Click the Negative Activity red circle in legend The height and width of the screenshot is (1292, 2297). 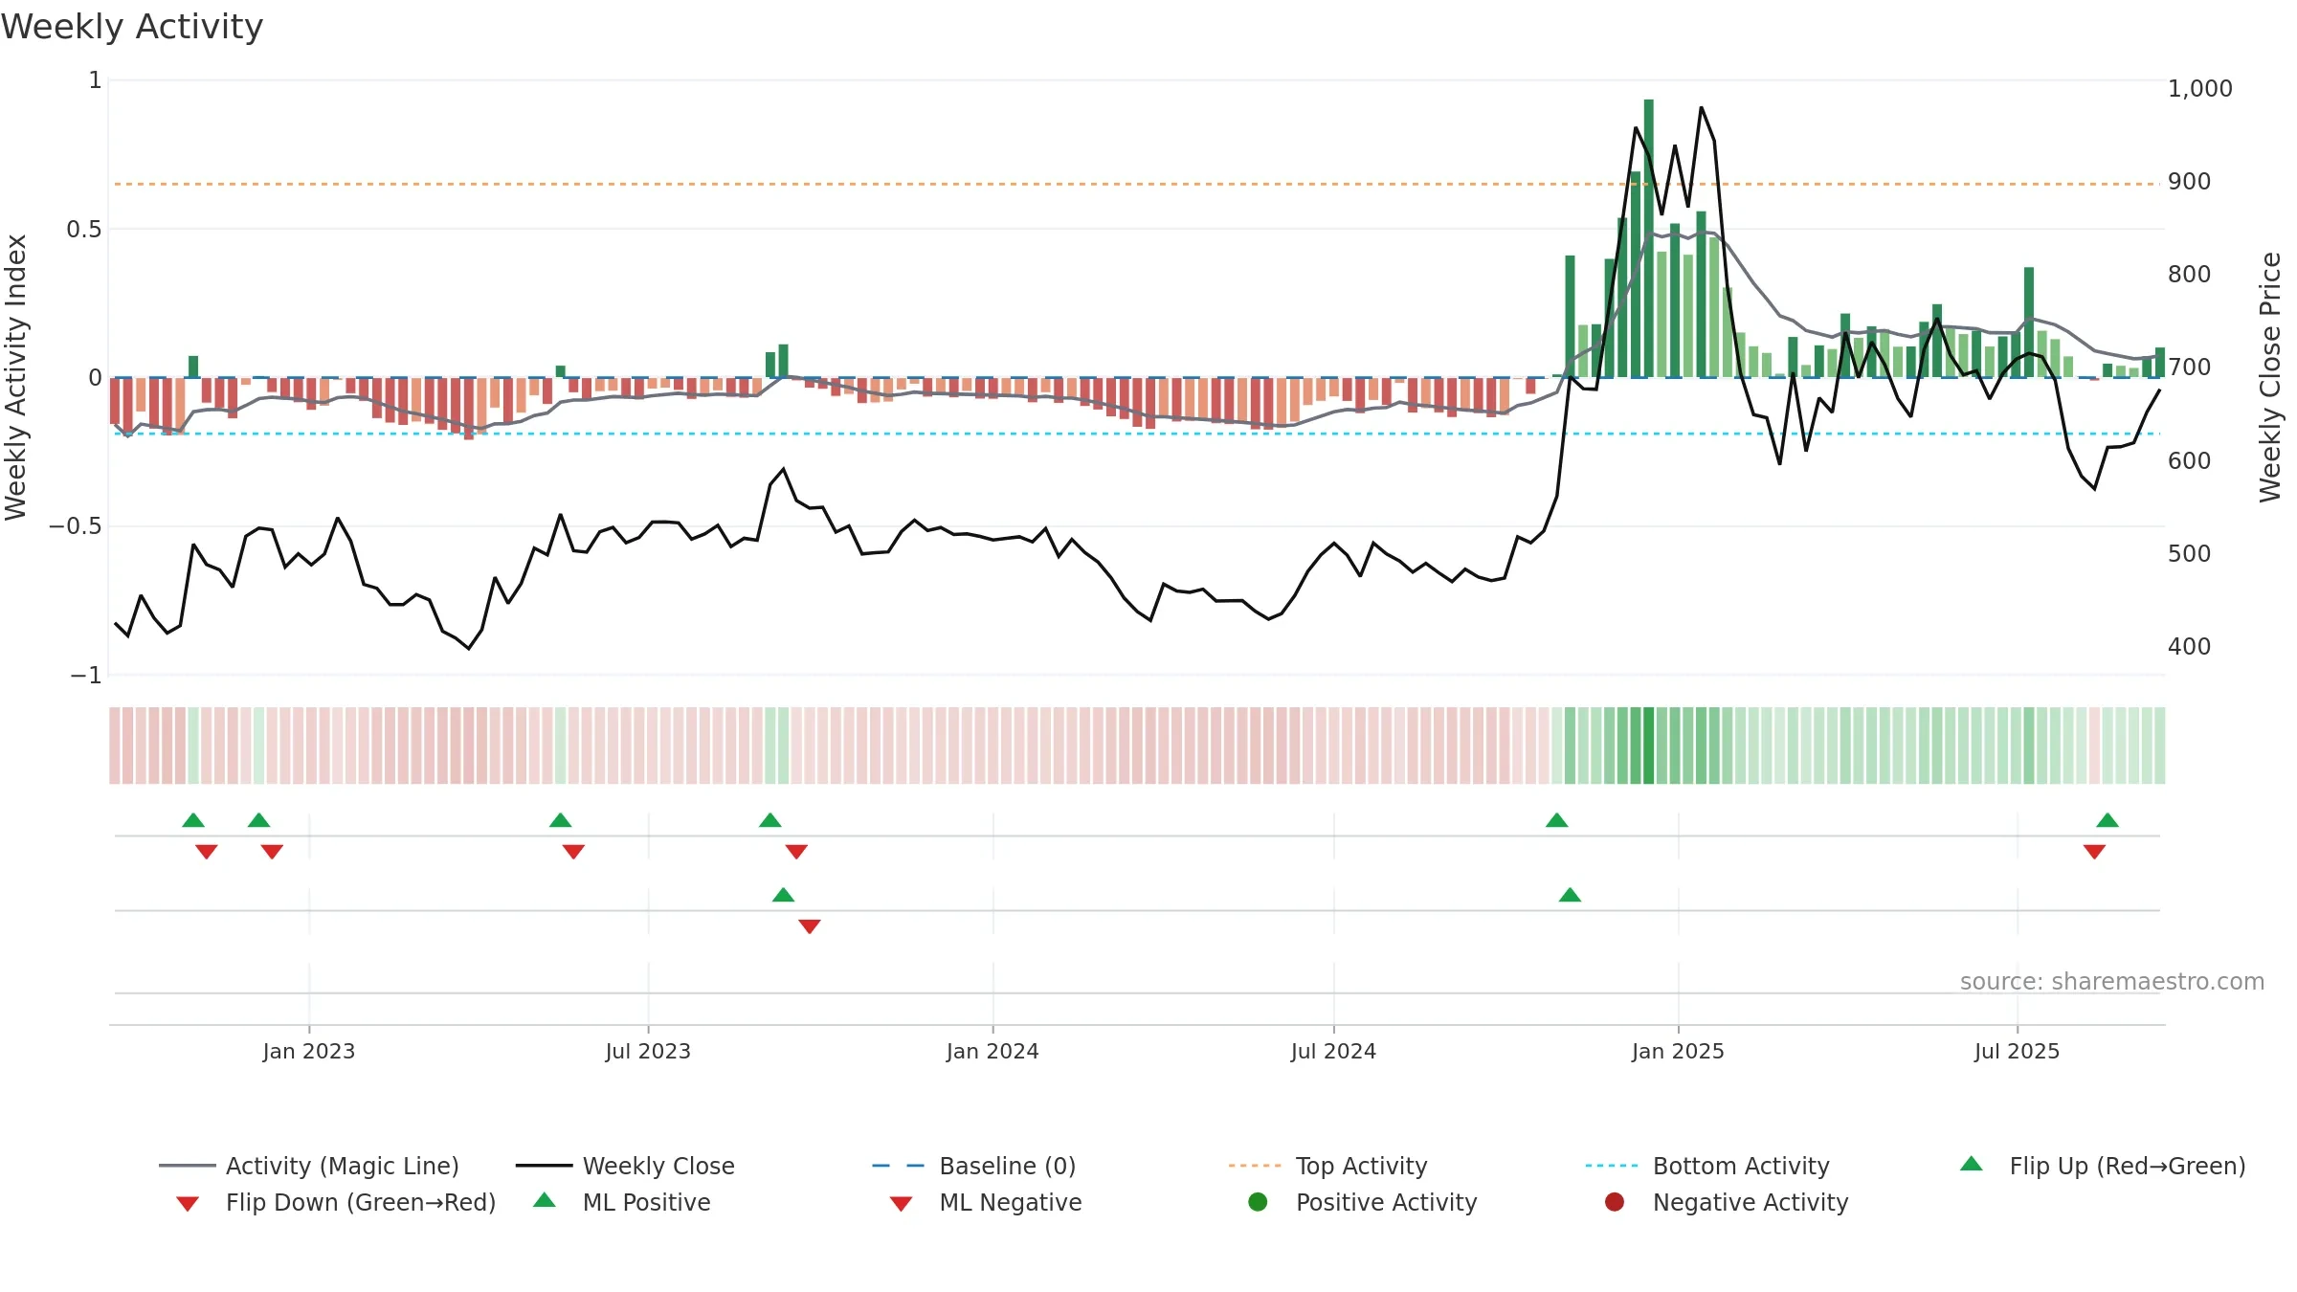tap(1615, 1201)
